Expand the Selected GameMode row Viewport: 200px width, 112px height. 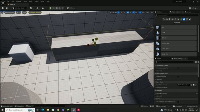coord(155,88)
